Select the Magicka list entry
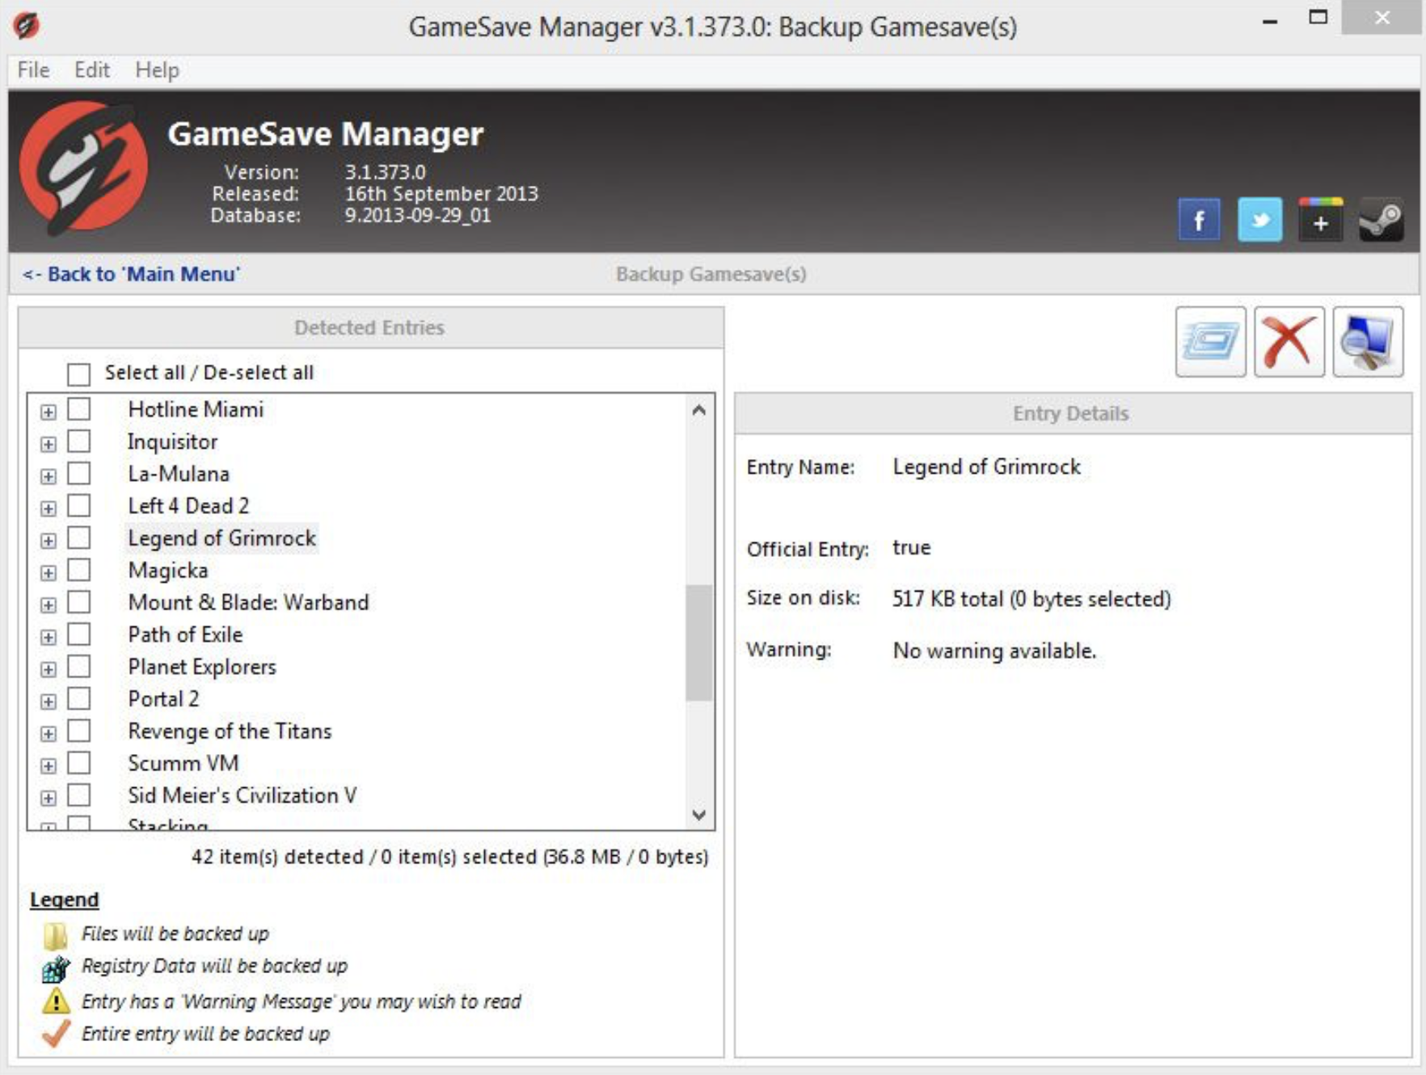 [x=167, y=570]
